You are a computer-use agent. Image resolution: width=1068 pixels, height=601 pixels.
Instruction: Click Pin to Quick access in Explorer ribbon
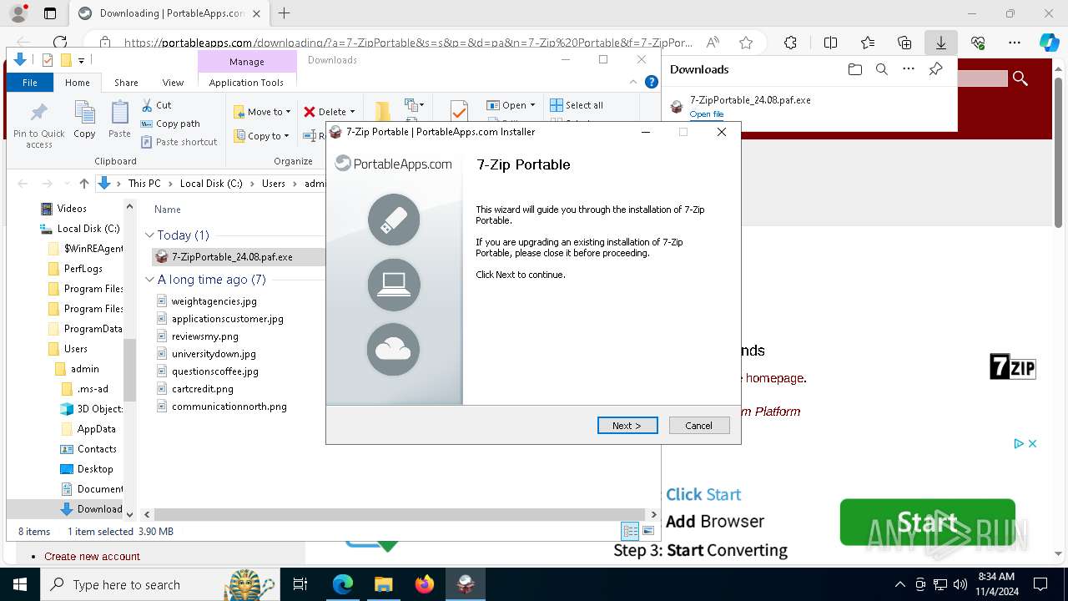coord(38,125)
